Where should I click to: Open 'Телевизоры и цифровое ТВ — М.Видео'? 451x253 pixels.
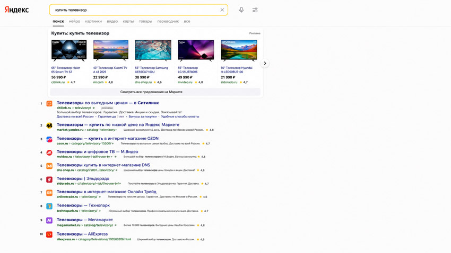pos(97,151)
